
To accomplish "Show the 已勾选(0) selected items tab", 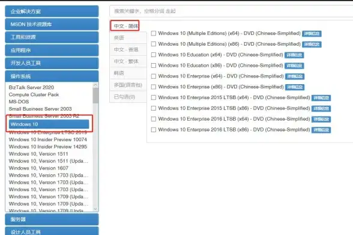I will coord(128,97).
